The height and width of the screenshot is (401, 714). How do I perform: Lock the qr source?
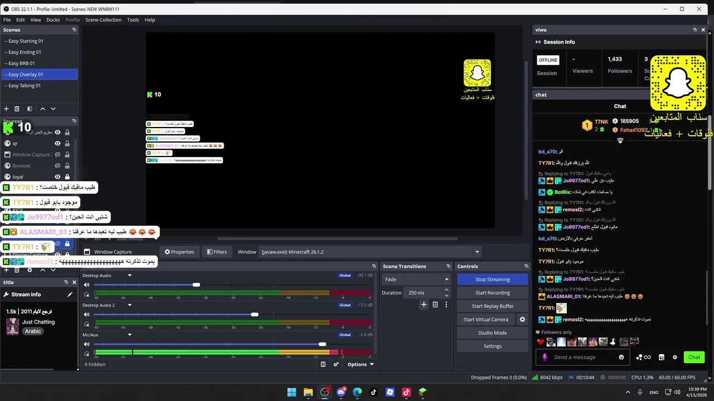[67, 143]
